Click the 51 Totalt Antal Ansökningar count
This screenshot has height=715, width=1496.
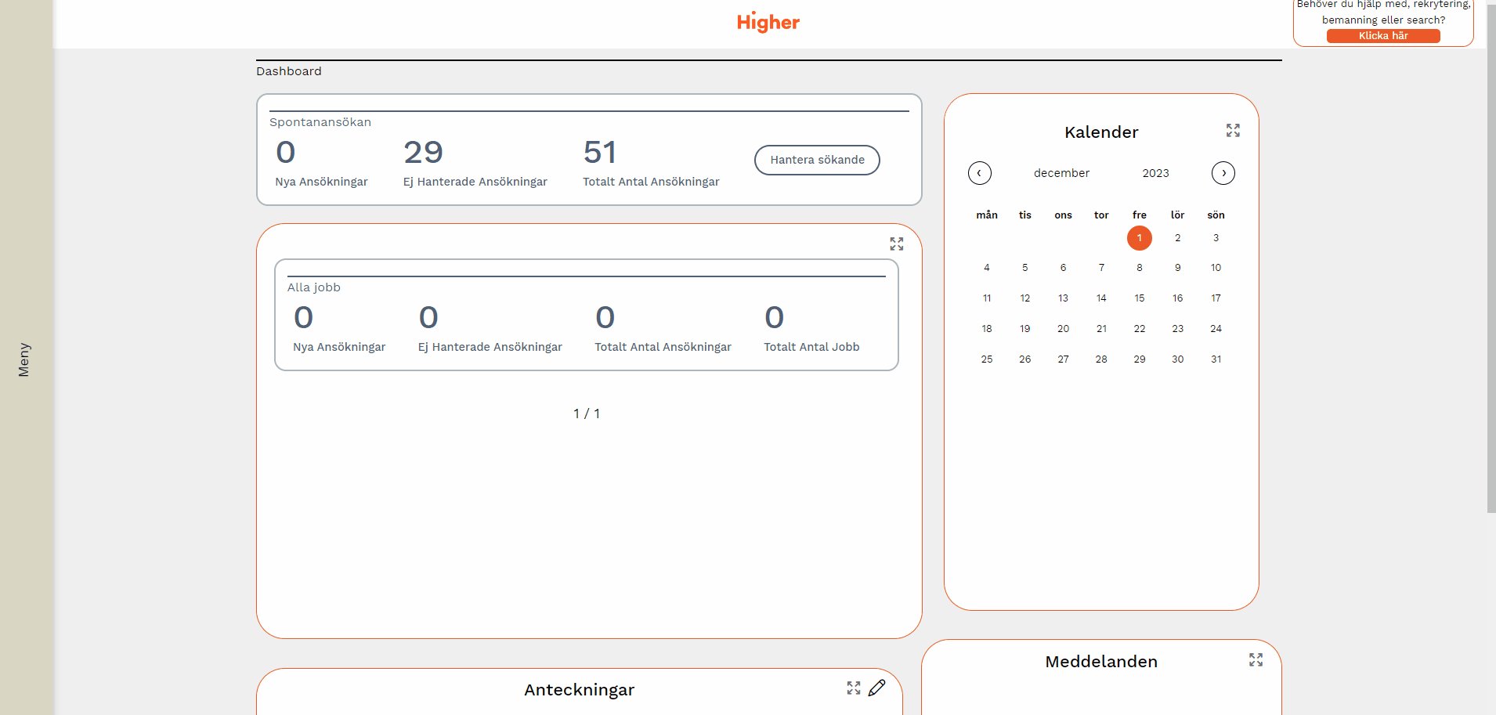point(600,153)
